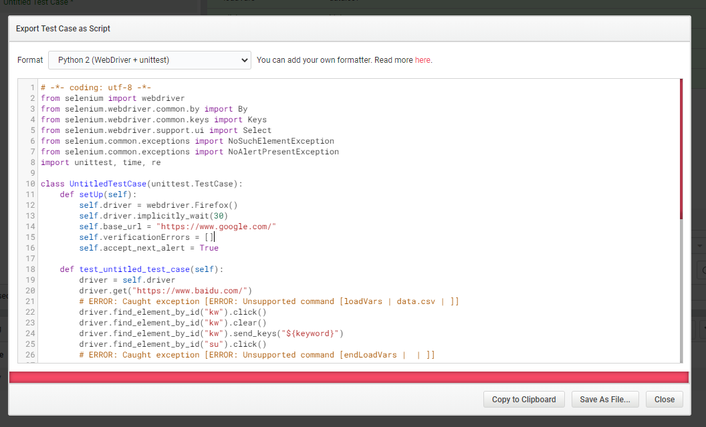Click the 'import unittest, time, re' line
The image size is (706, 427).
click(100, 162)
